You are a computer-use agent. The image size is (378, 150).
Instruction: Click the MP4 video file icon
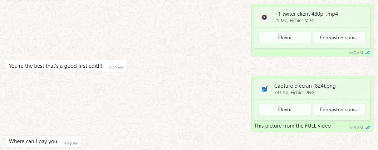coord(264,17)
